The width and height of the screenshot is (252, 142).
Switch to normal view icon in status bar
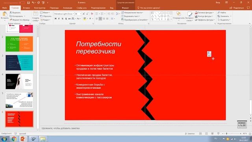200,134
